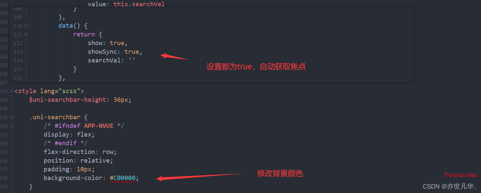This screenshot has height=193, width=481.
Task: Click line number 112 in the inner gutter
Action: pyautogui.click(x=18, y=43)
